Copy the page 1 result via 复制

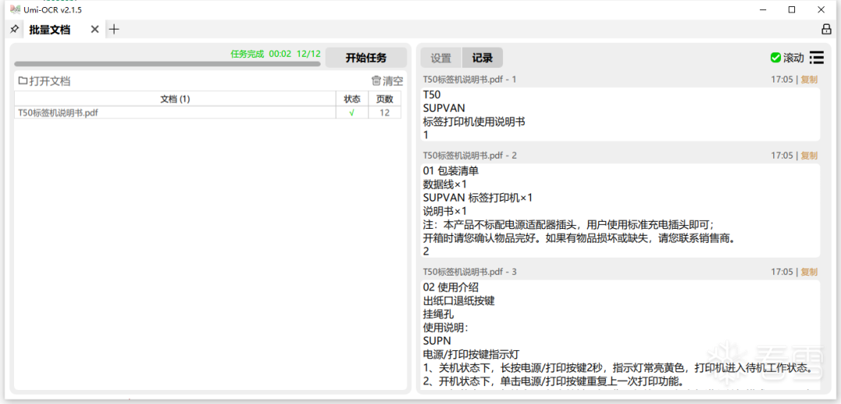809,79
